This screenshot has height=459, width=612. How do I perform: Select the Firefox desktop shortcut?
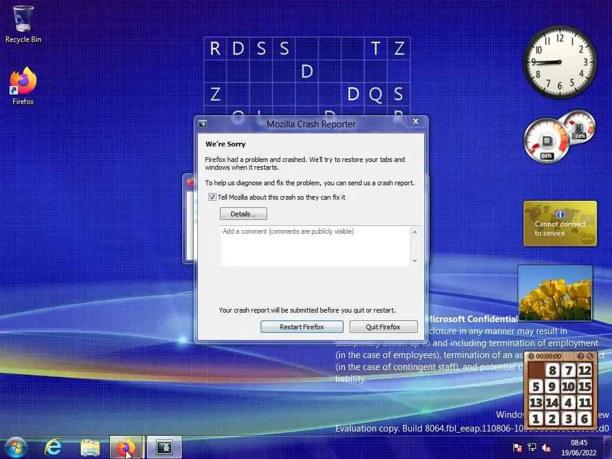(23, 86)
